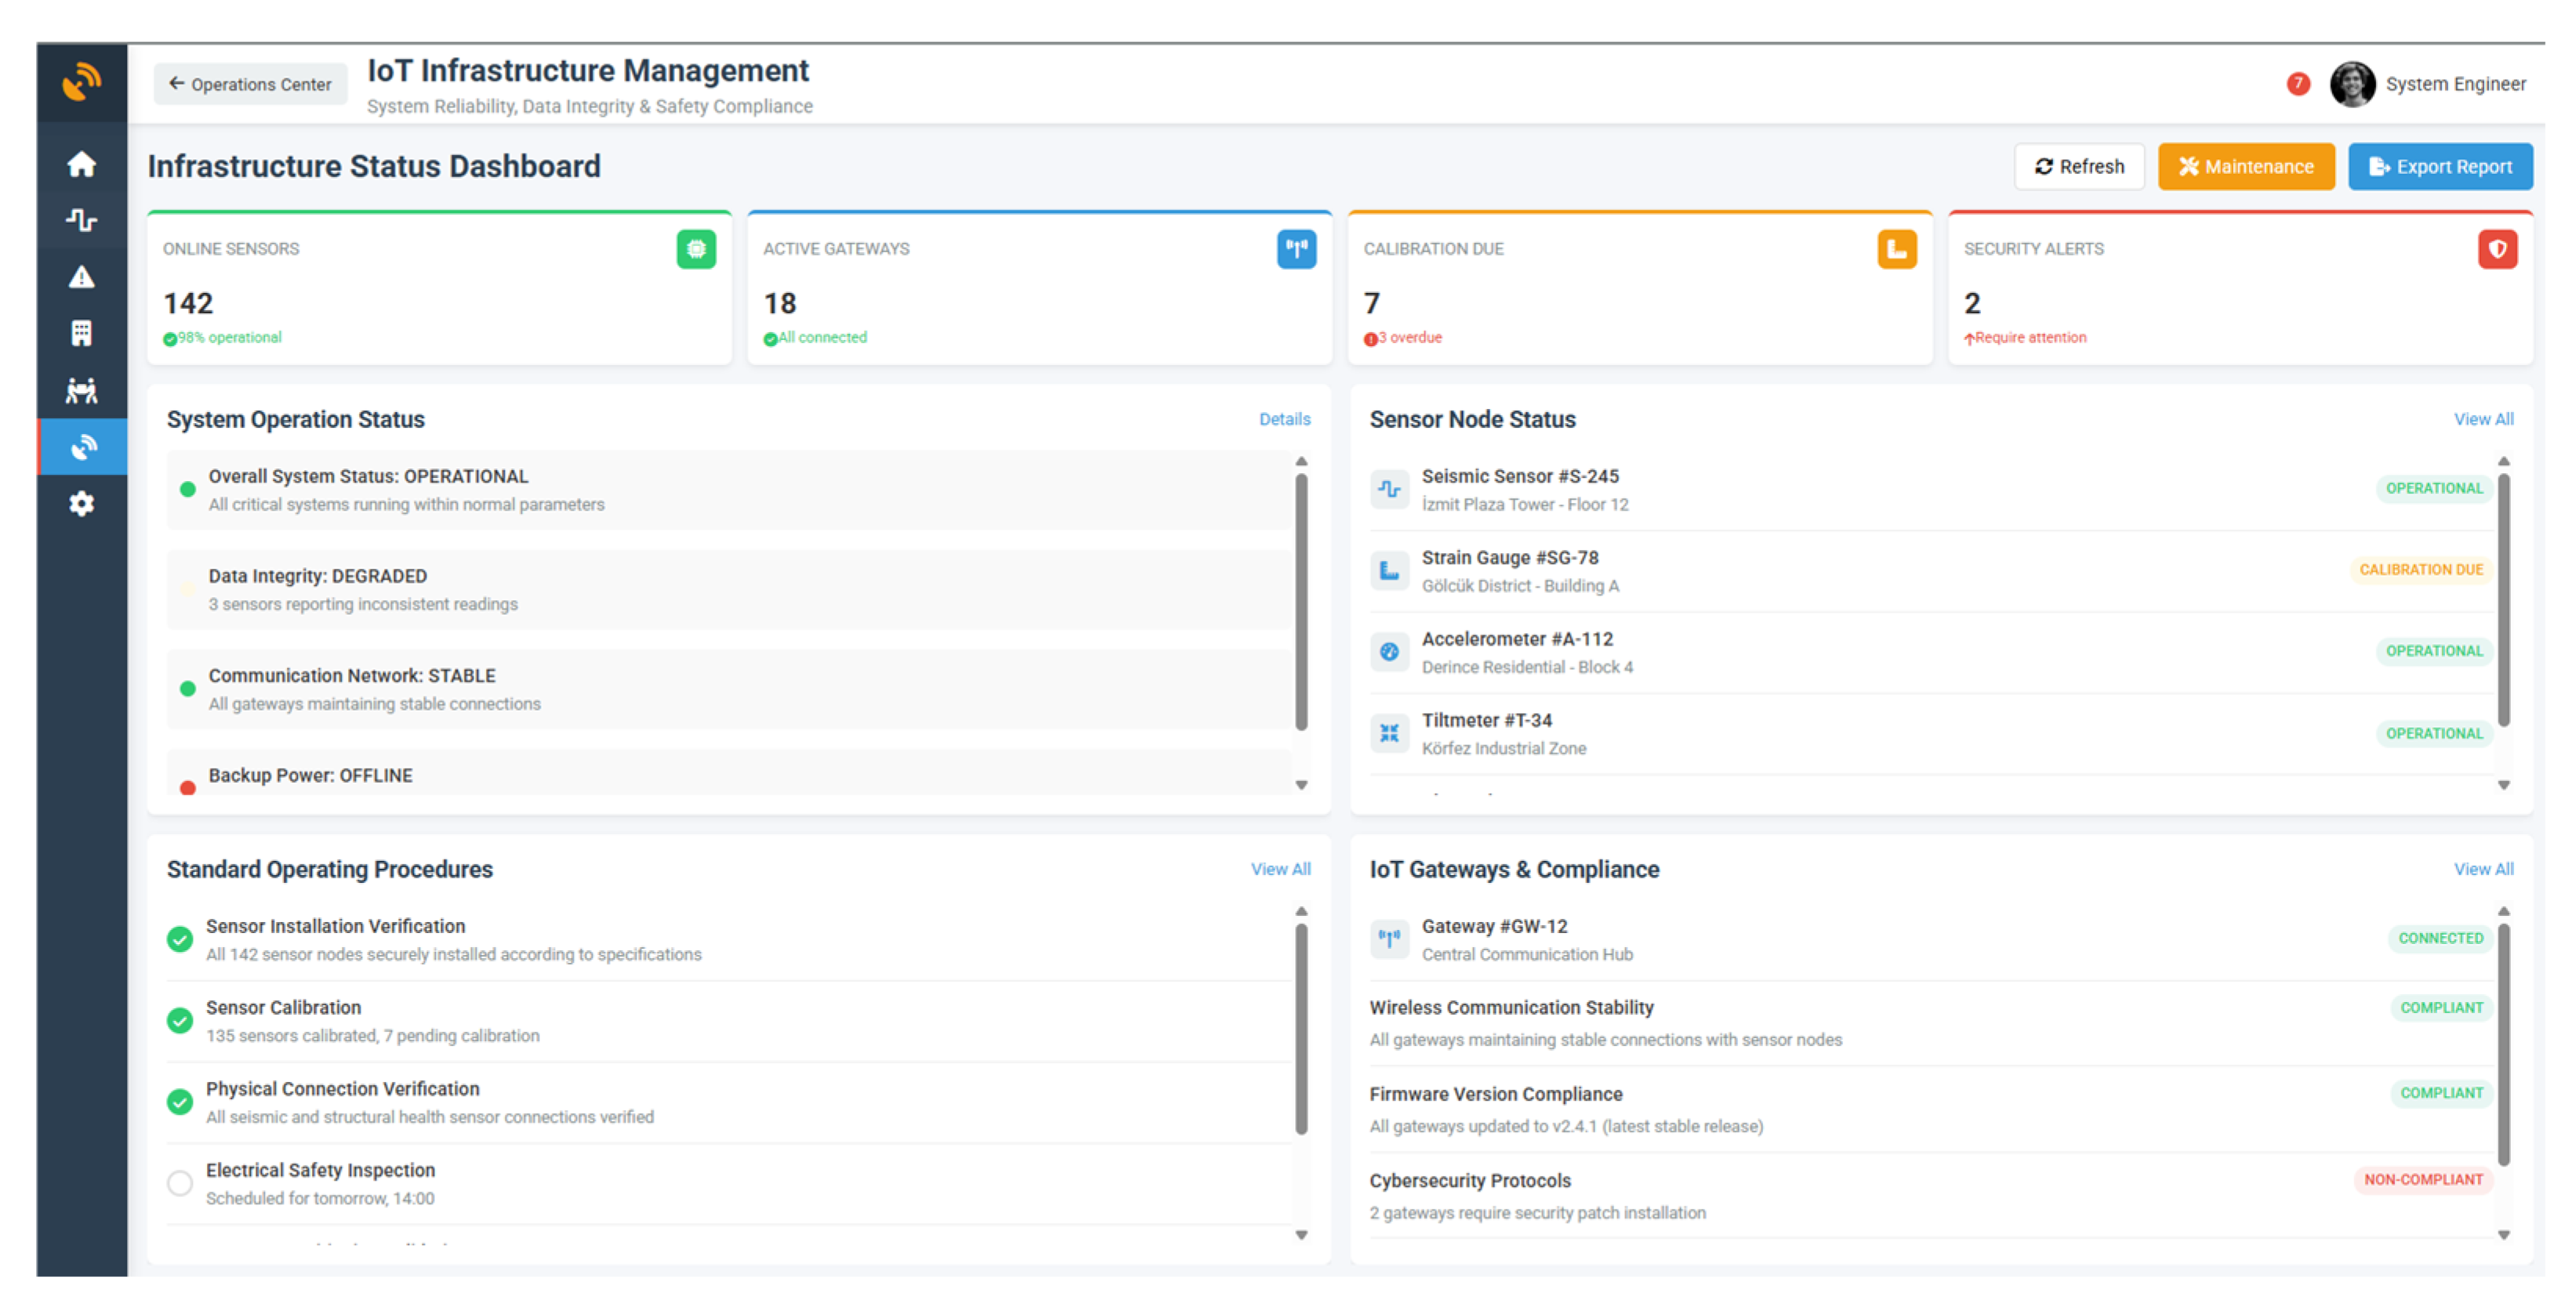Open Details link in System Operation Status

1283,420
